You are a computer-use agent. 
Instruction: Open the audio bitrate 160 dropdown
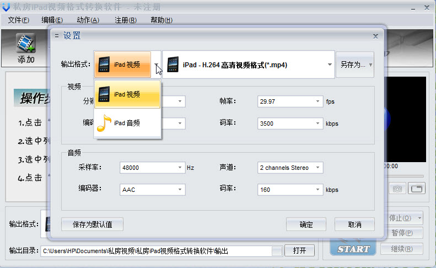click(x=290, y=190)
